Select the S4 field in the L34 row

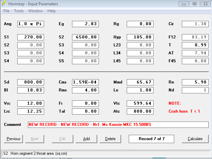pyautogui.click(x=85, y=53)
